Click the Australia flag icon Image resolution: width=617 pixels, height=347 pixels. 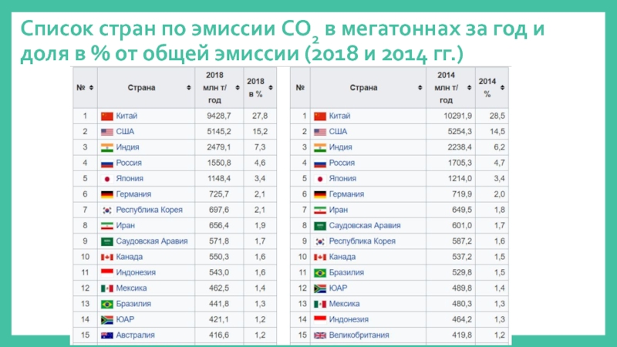(x=106, y=335)
